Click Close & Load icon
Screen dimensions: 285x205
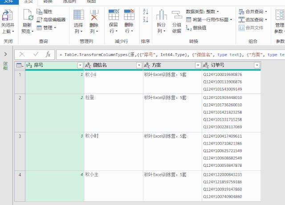pos(7,15)
